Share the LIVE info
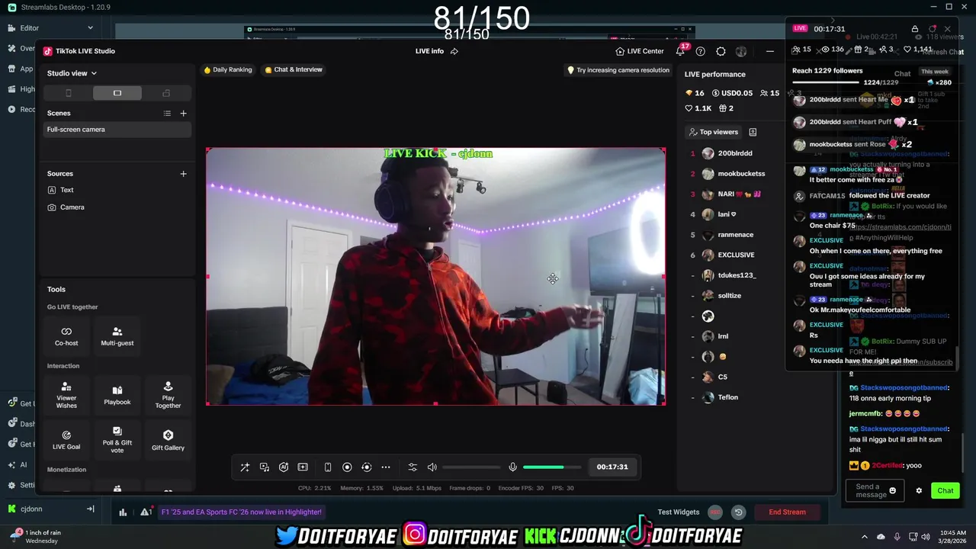This screenshot has width=976, height=549. (454, 51)
